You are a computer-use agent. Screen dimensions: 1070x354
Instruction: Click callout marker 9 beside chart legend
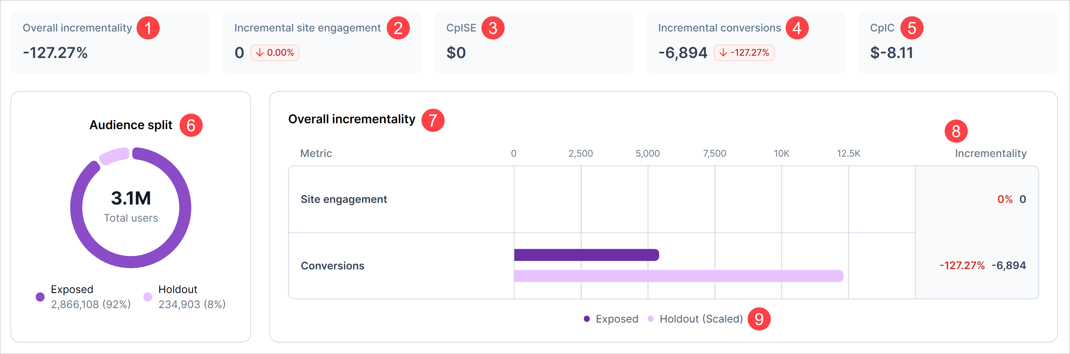[759, 319]
